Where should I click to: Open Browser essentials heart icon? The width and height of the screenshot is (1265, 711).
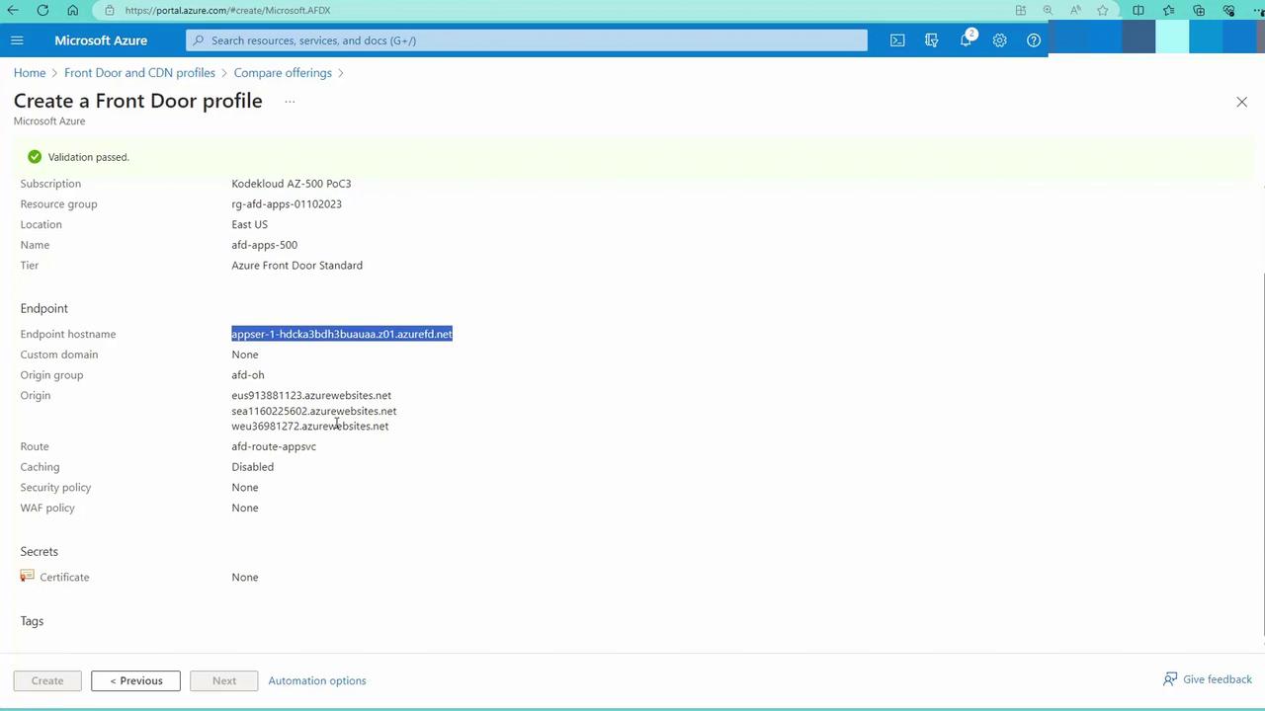click(1229, 10)
